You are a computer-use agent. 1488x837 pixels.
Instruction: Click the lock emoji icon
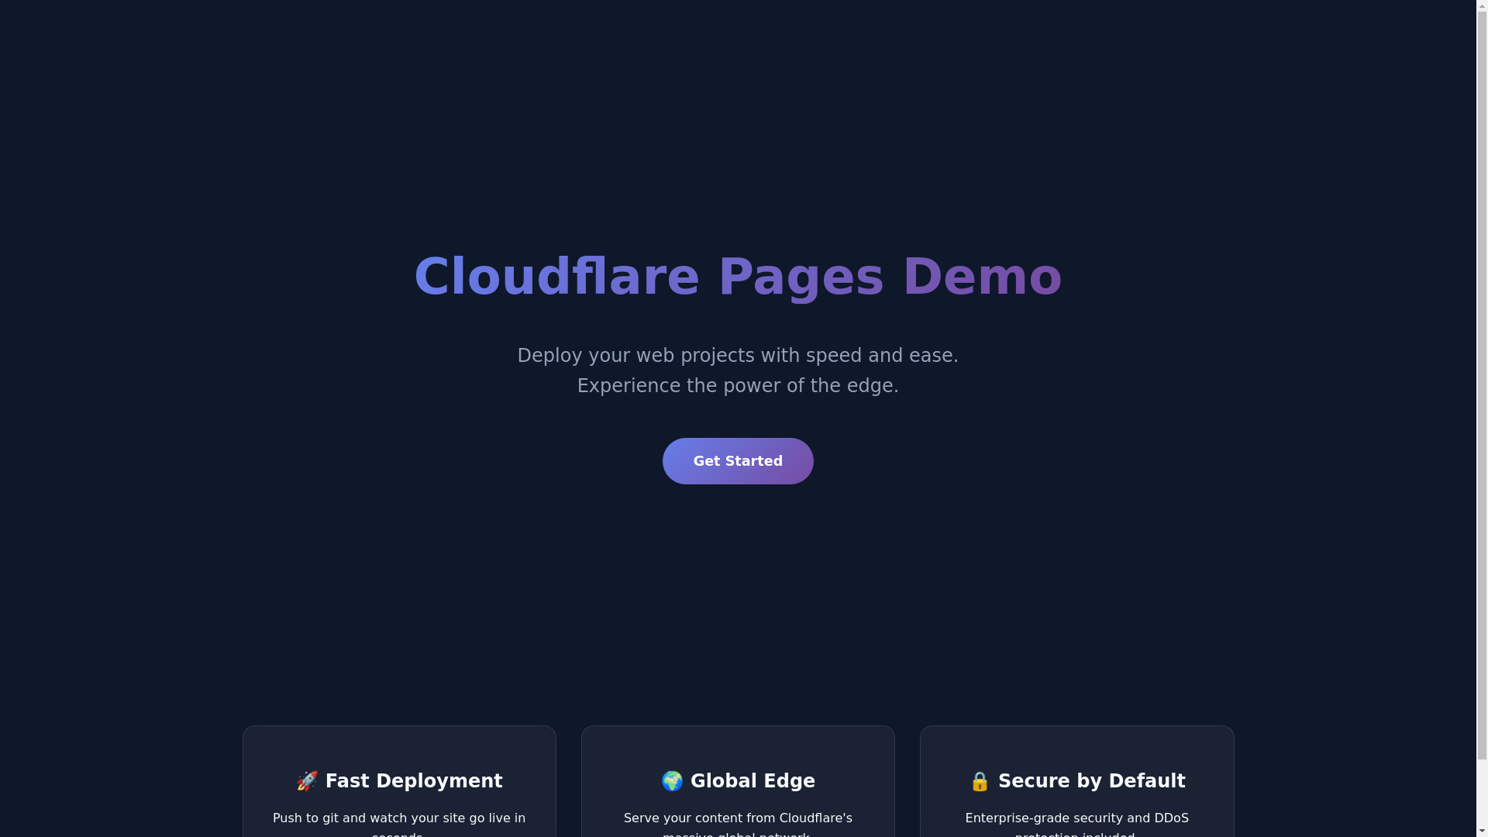click(x=980, y=780)
